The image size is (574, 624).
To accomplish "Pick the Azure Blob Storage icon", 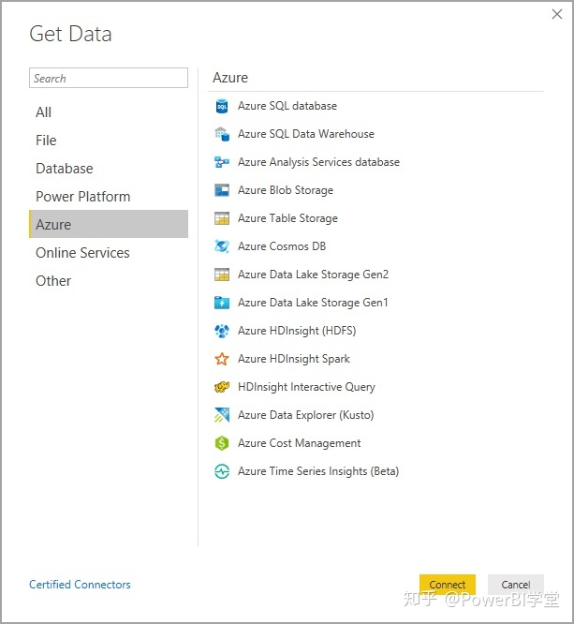I will pos(222,190).
